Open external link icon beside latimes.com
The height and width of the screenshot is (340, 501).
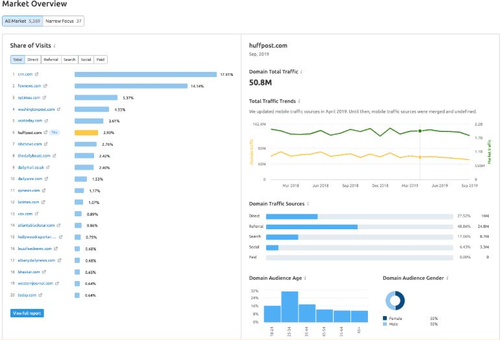43,202
